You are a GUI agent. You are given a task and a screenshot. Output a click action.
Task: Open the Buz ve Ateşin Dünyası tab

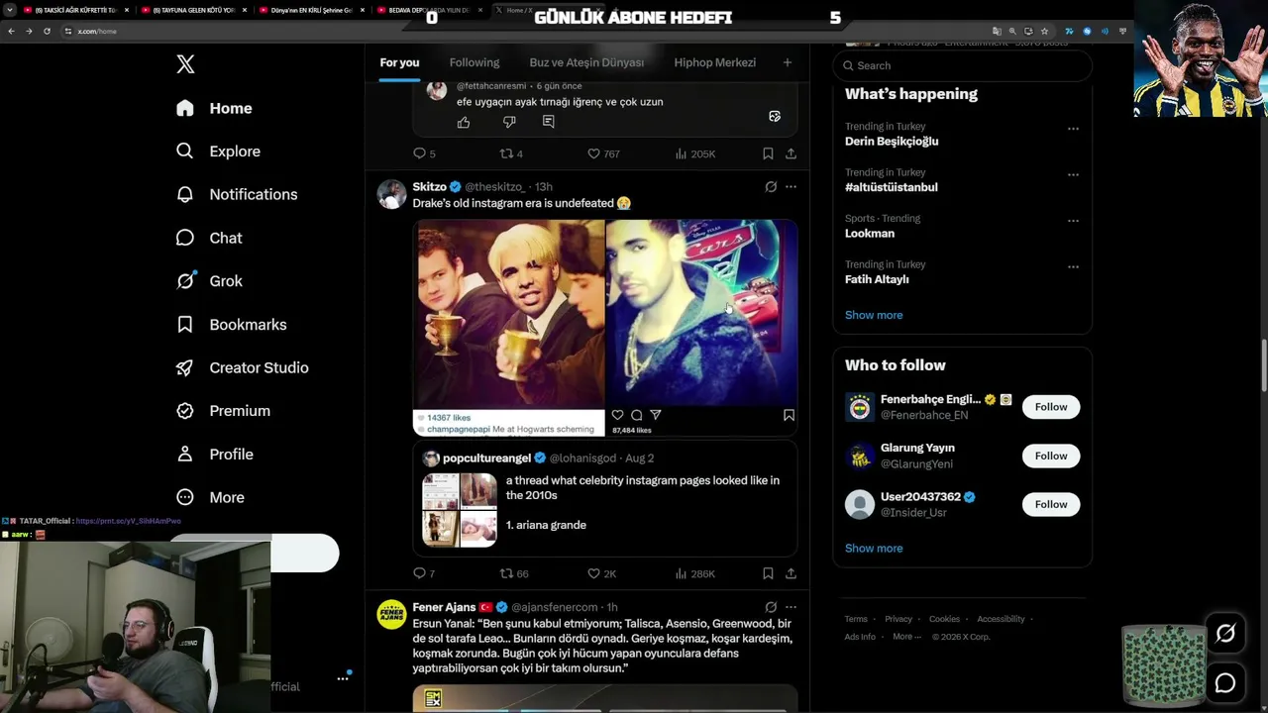click(586, 62)
